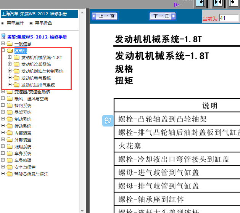Expand the 发动机燃油与控制系统 node

click(10, 70)
